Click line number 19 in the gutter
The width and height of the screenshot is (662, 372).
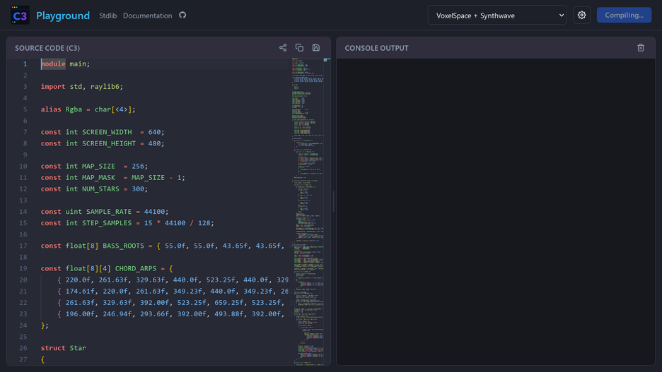click(23, 269)
